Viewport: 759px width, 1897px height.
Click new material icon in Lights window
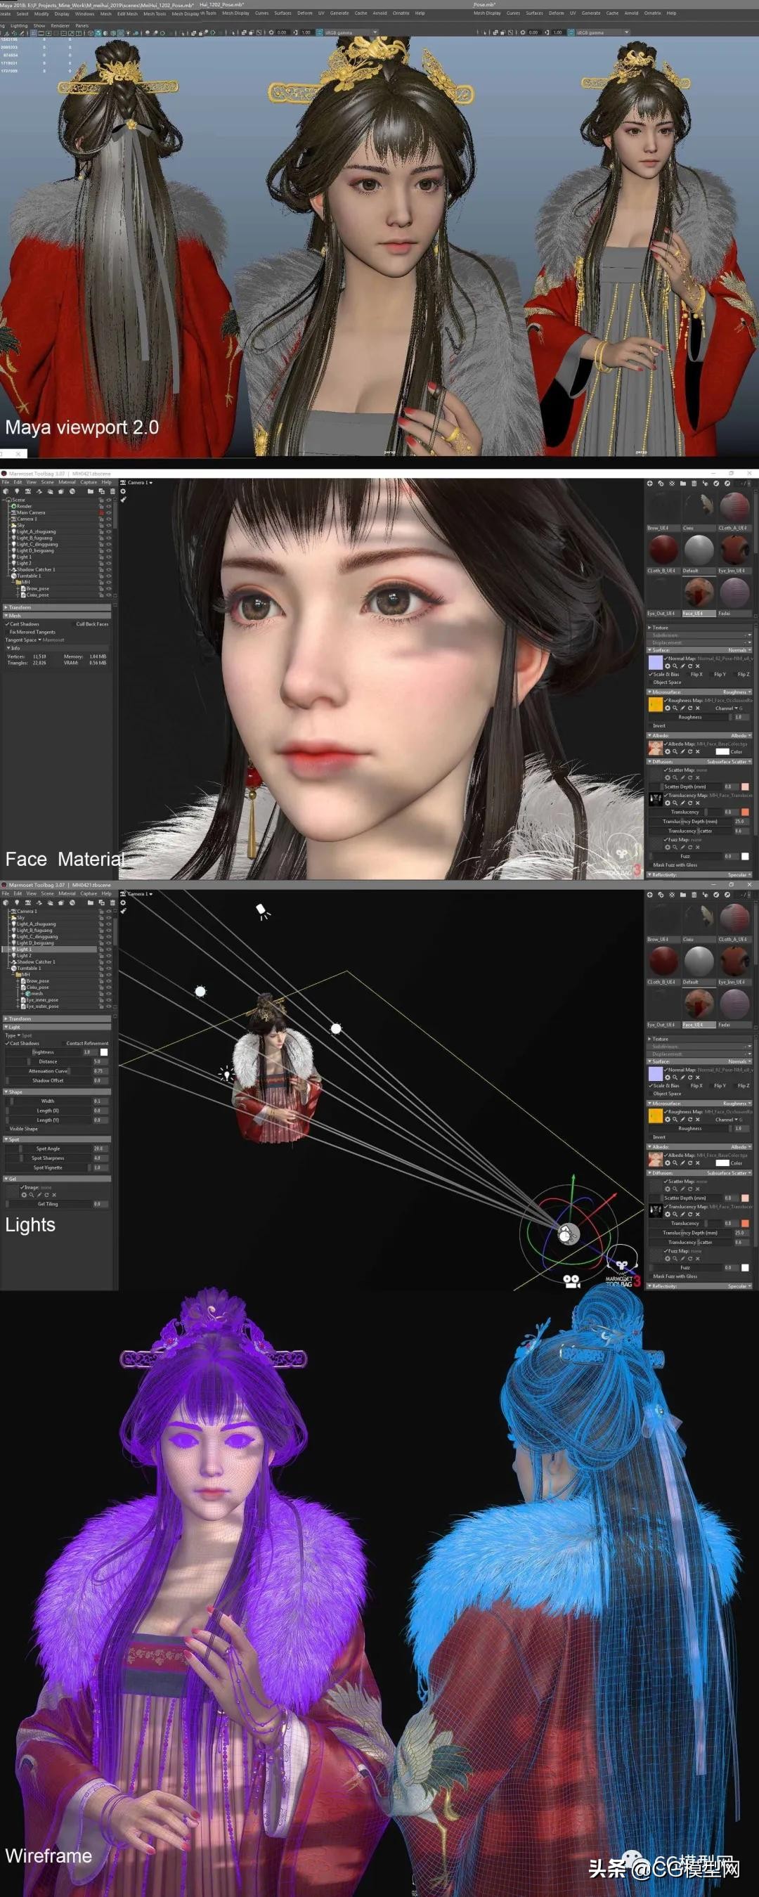[x=650, y=895]
